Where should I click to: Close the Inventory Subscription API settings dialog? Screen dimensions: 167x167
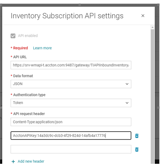[x=143, y=16]
